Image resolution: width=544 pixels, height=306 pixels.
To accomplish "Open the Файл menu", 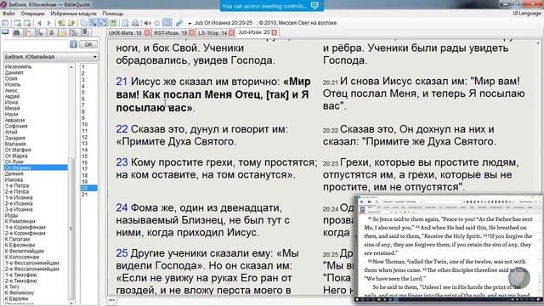I will 8,14.
